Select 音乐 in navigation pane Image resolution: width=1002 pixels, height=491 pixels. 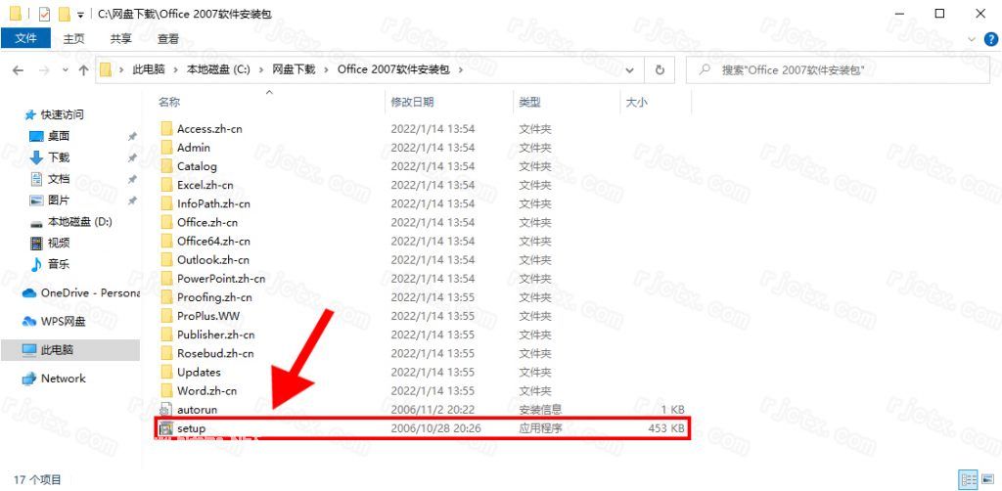pos(58,264)
